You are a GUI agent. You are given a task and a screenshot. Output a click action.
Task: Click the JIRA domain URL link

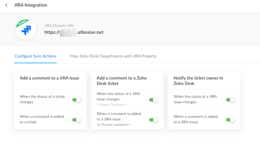(x=74, y=32)
